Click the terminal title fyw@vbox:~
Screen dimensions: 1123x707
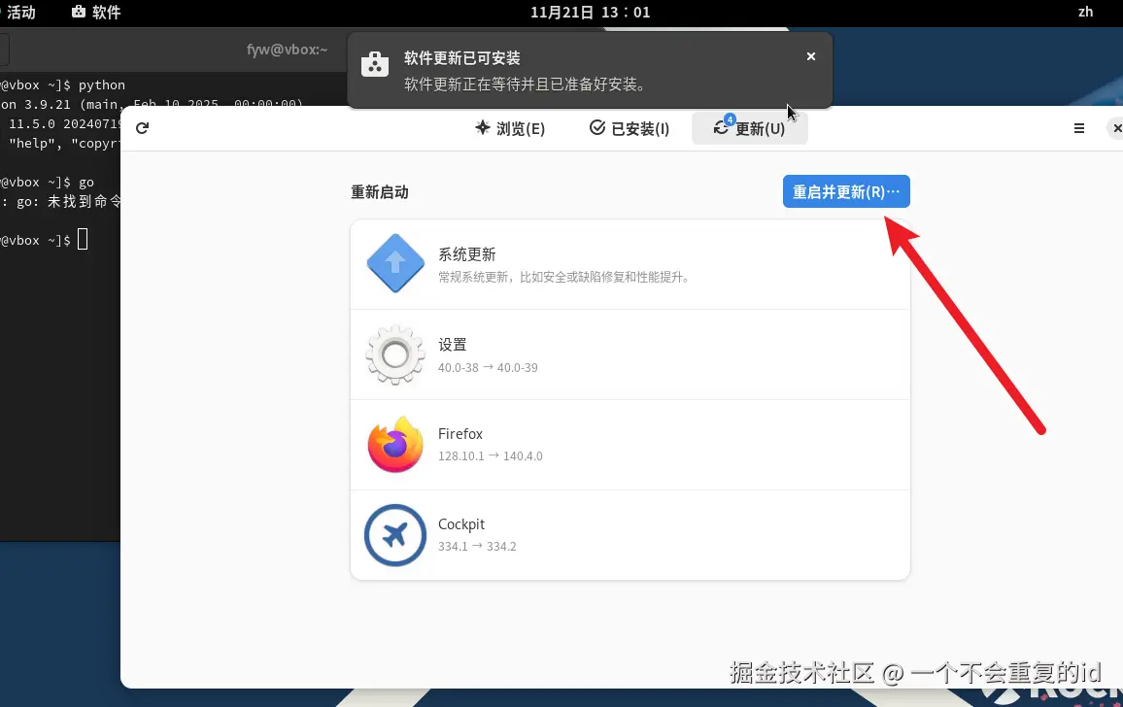coord(287,50)
